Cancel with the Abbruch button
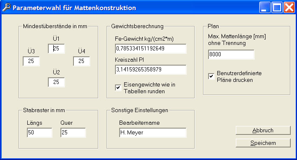Screen dimensions: 297x160 coord(263,131)
